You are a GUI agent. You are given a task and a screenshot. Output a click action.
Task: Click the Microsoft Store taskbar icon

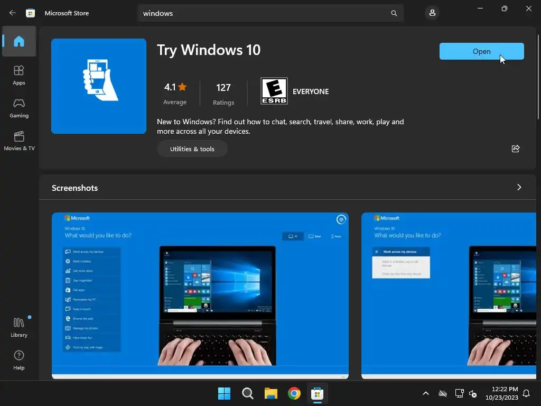pyautogui.click(x=317, y=393)
